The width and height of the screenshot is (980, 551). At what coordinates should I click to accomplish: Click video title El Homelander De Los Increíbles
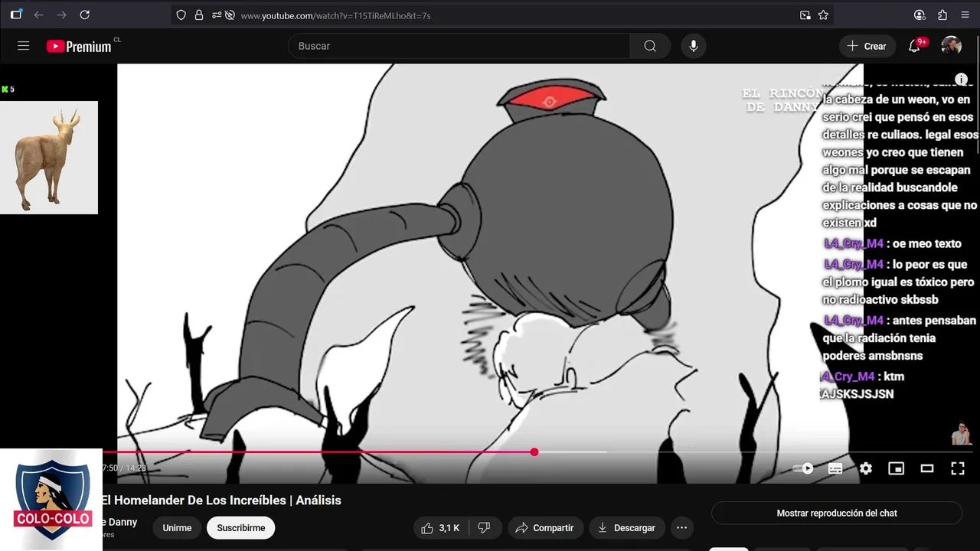click(222, 500)
